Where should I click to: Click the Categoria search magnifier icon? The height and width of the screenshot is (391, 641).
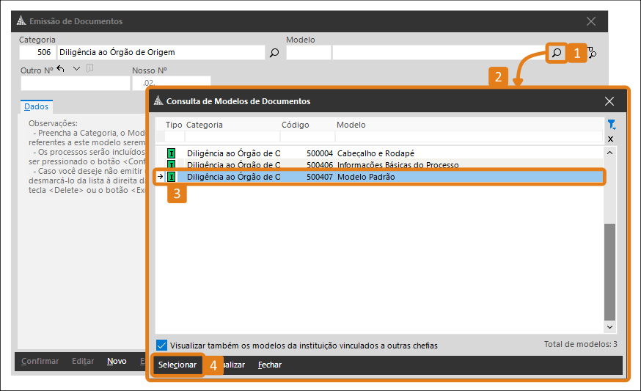(274, 52)
